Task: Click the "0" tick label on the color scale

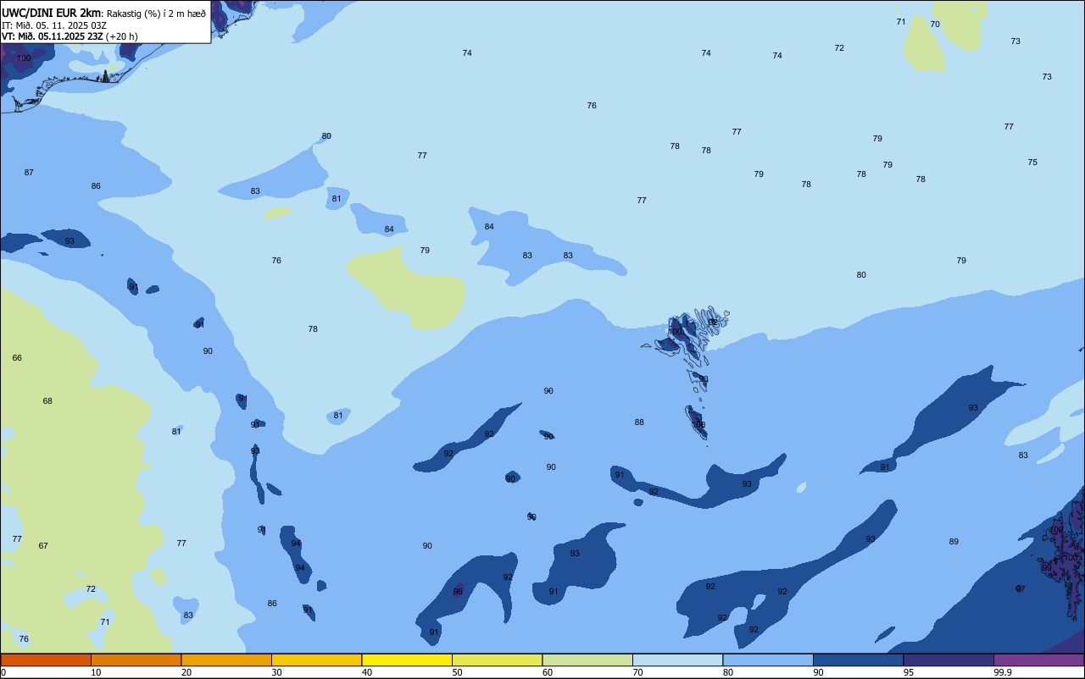Action: [x=3, y=672]
